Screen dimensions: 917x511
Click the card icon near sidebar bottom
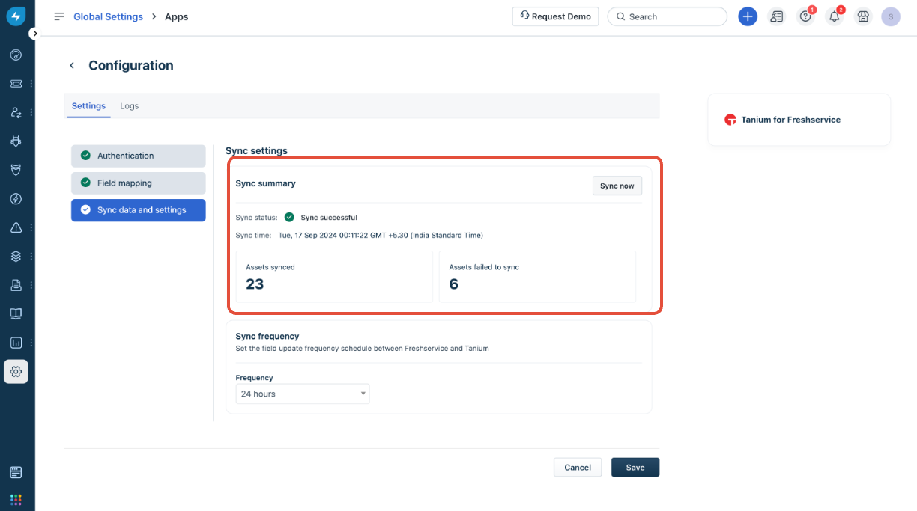pos(16,472)
